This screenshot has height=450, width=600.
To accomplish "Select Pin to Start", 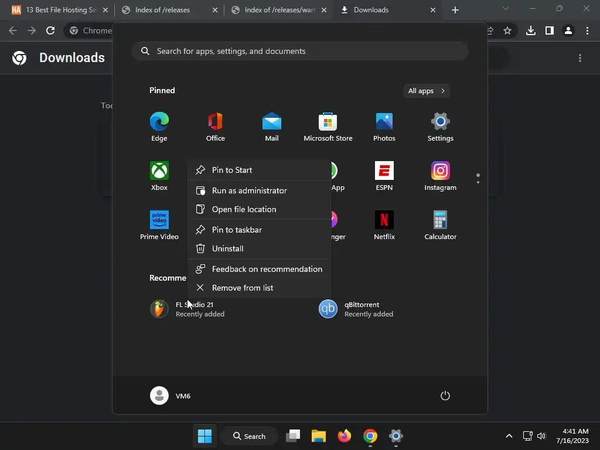I will click(259, 170).
